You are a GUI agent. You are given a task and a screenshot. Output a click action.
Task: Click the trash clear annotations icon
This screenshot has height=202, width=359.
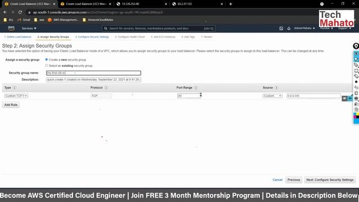click(356, 93)
